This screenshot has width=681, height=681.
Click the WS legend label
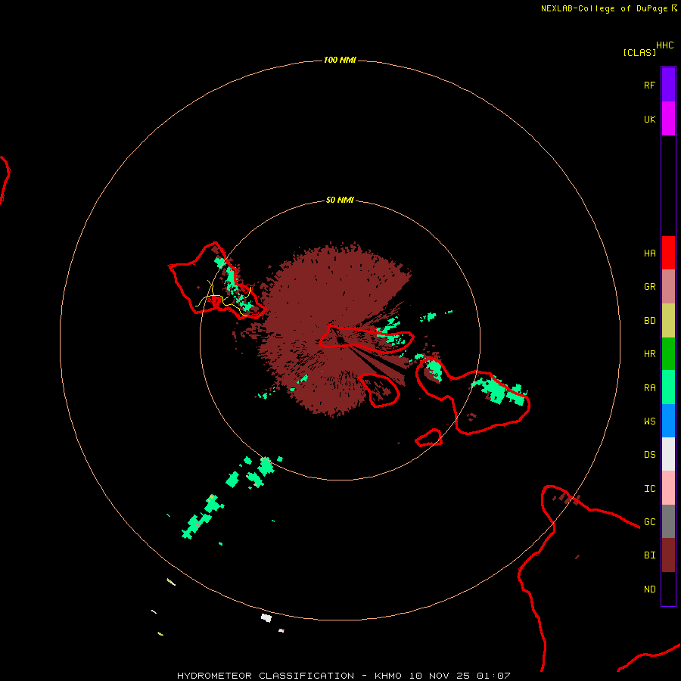(649, 421)
